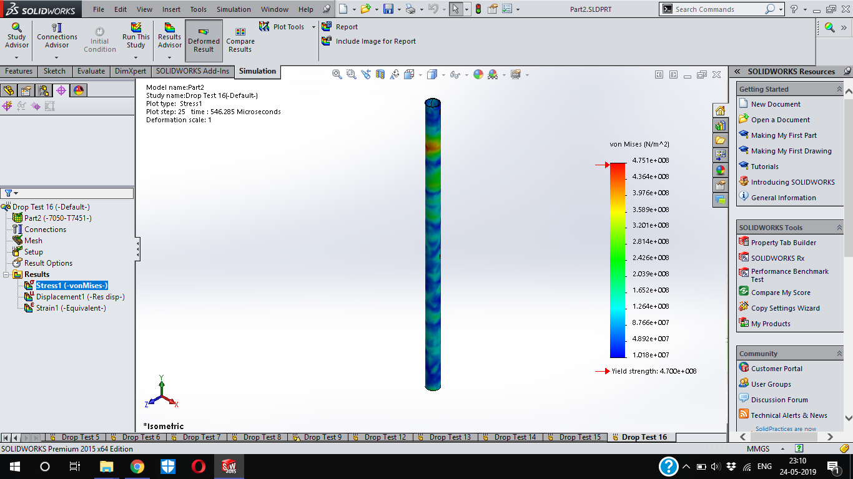Open the Simulation menu
Viewport: 853px width, 479px height.
[234, 9]
